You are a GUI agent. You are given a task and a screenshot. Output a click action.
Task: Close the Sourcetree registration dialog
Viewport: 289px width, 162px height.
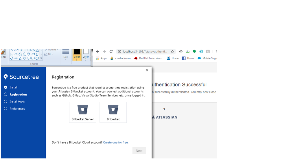click(147, 70)
